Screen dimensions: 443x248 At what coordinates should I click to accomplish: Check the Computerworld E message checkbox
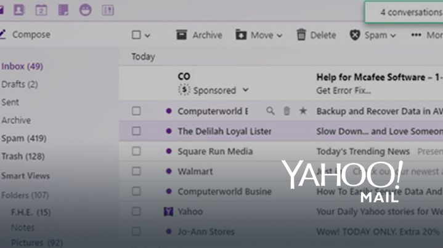point(136,111)
